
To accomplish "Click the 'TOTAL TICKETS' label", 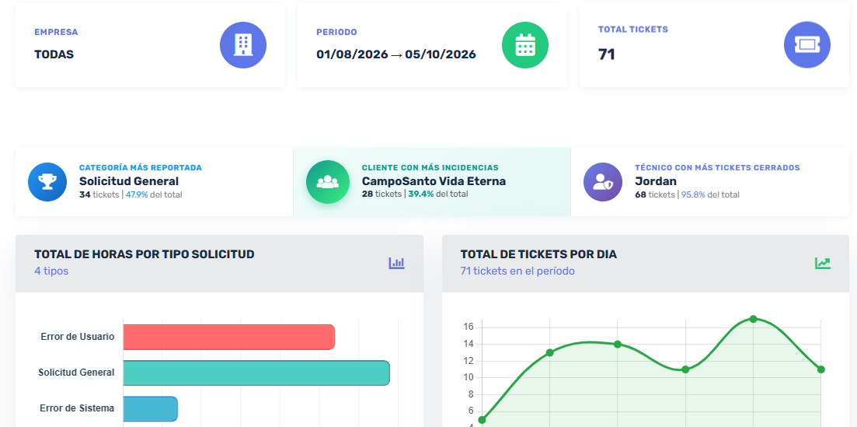I will [x=633, y=30].
